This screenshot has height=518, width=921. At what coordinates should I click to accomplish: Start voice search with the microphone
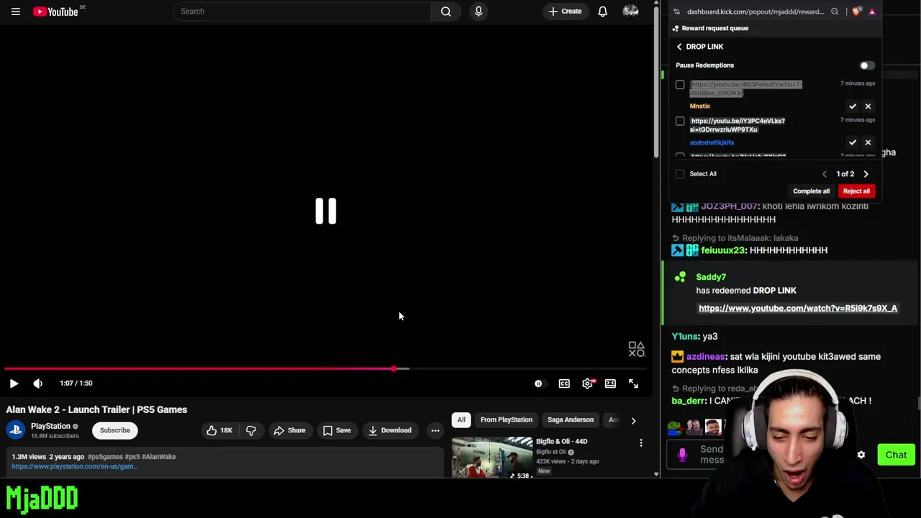point(478,12)
